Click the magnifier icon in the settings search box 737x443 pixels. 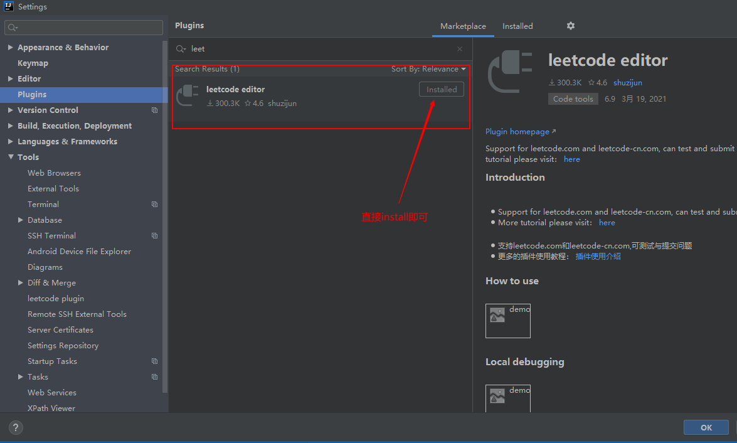(x=13, y=28)
